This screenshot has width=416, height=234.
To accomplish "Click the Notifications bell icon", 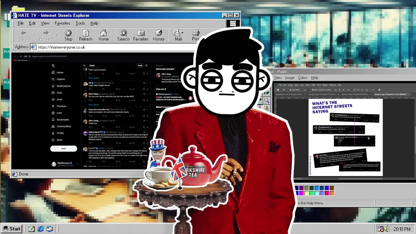I will coord(53,86).
